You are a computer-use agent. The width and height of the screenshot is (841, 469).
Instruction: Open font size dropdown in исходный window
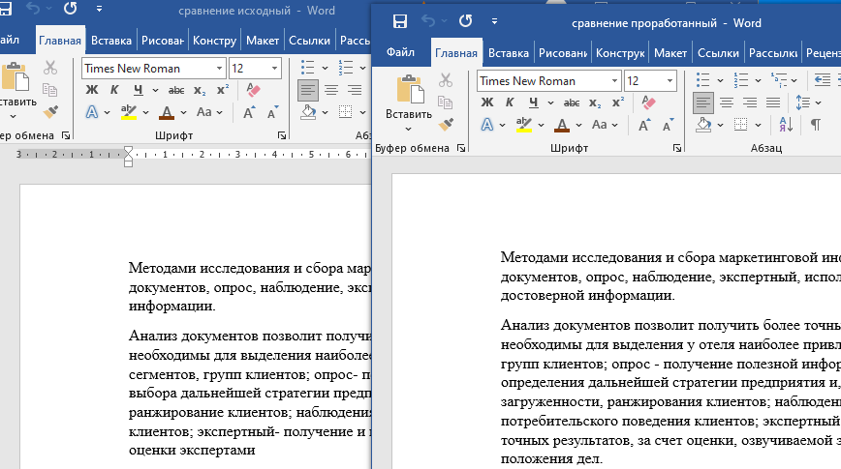pos(274,69)
